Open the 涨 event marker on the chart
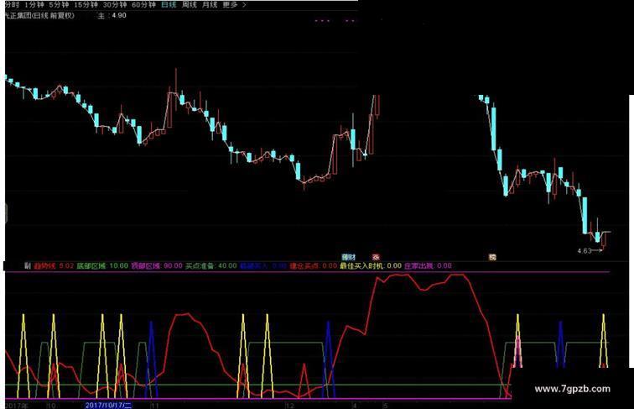This screenshot has height=409, width=634. click(x=376, y=257)
